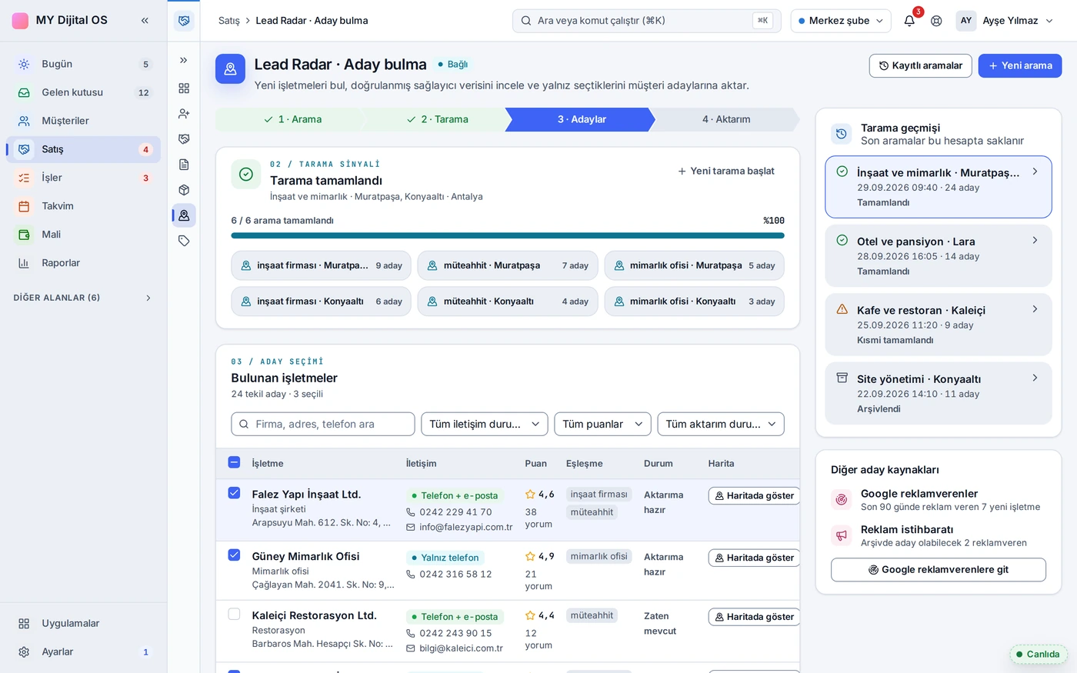Open the Tüm iletişim durumları filter dropdown

click(485, 424)
